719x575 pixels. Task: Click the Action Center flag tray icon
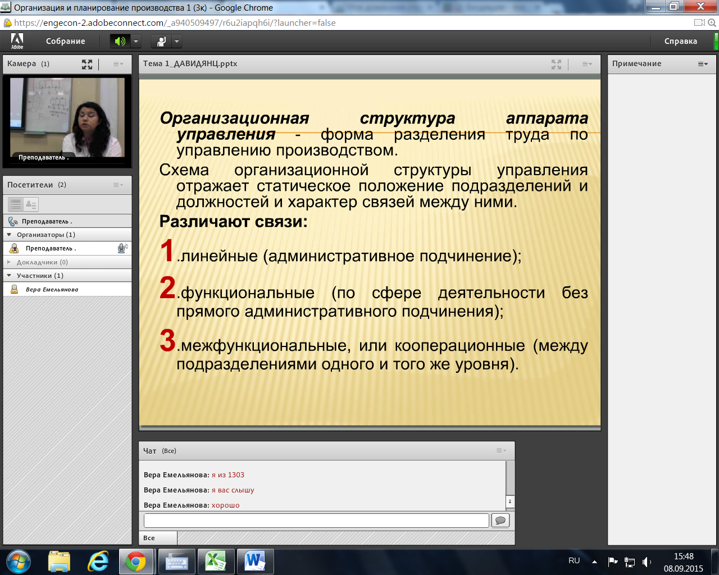click(613, 561)
